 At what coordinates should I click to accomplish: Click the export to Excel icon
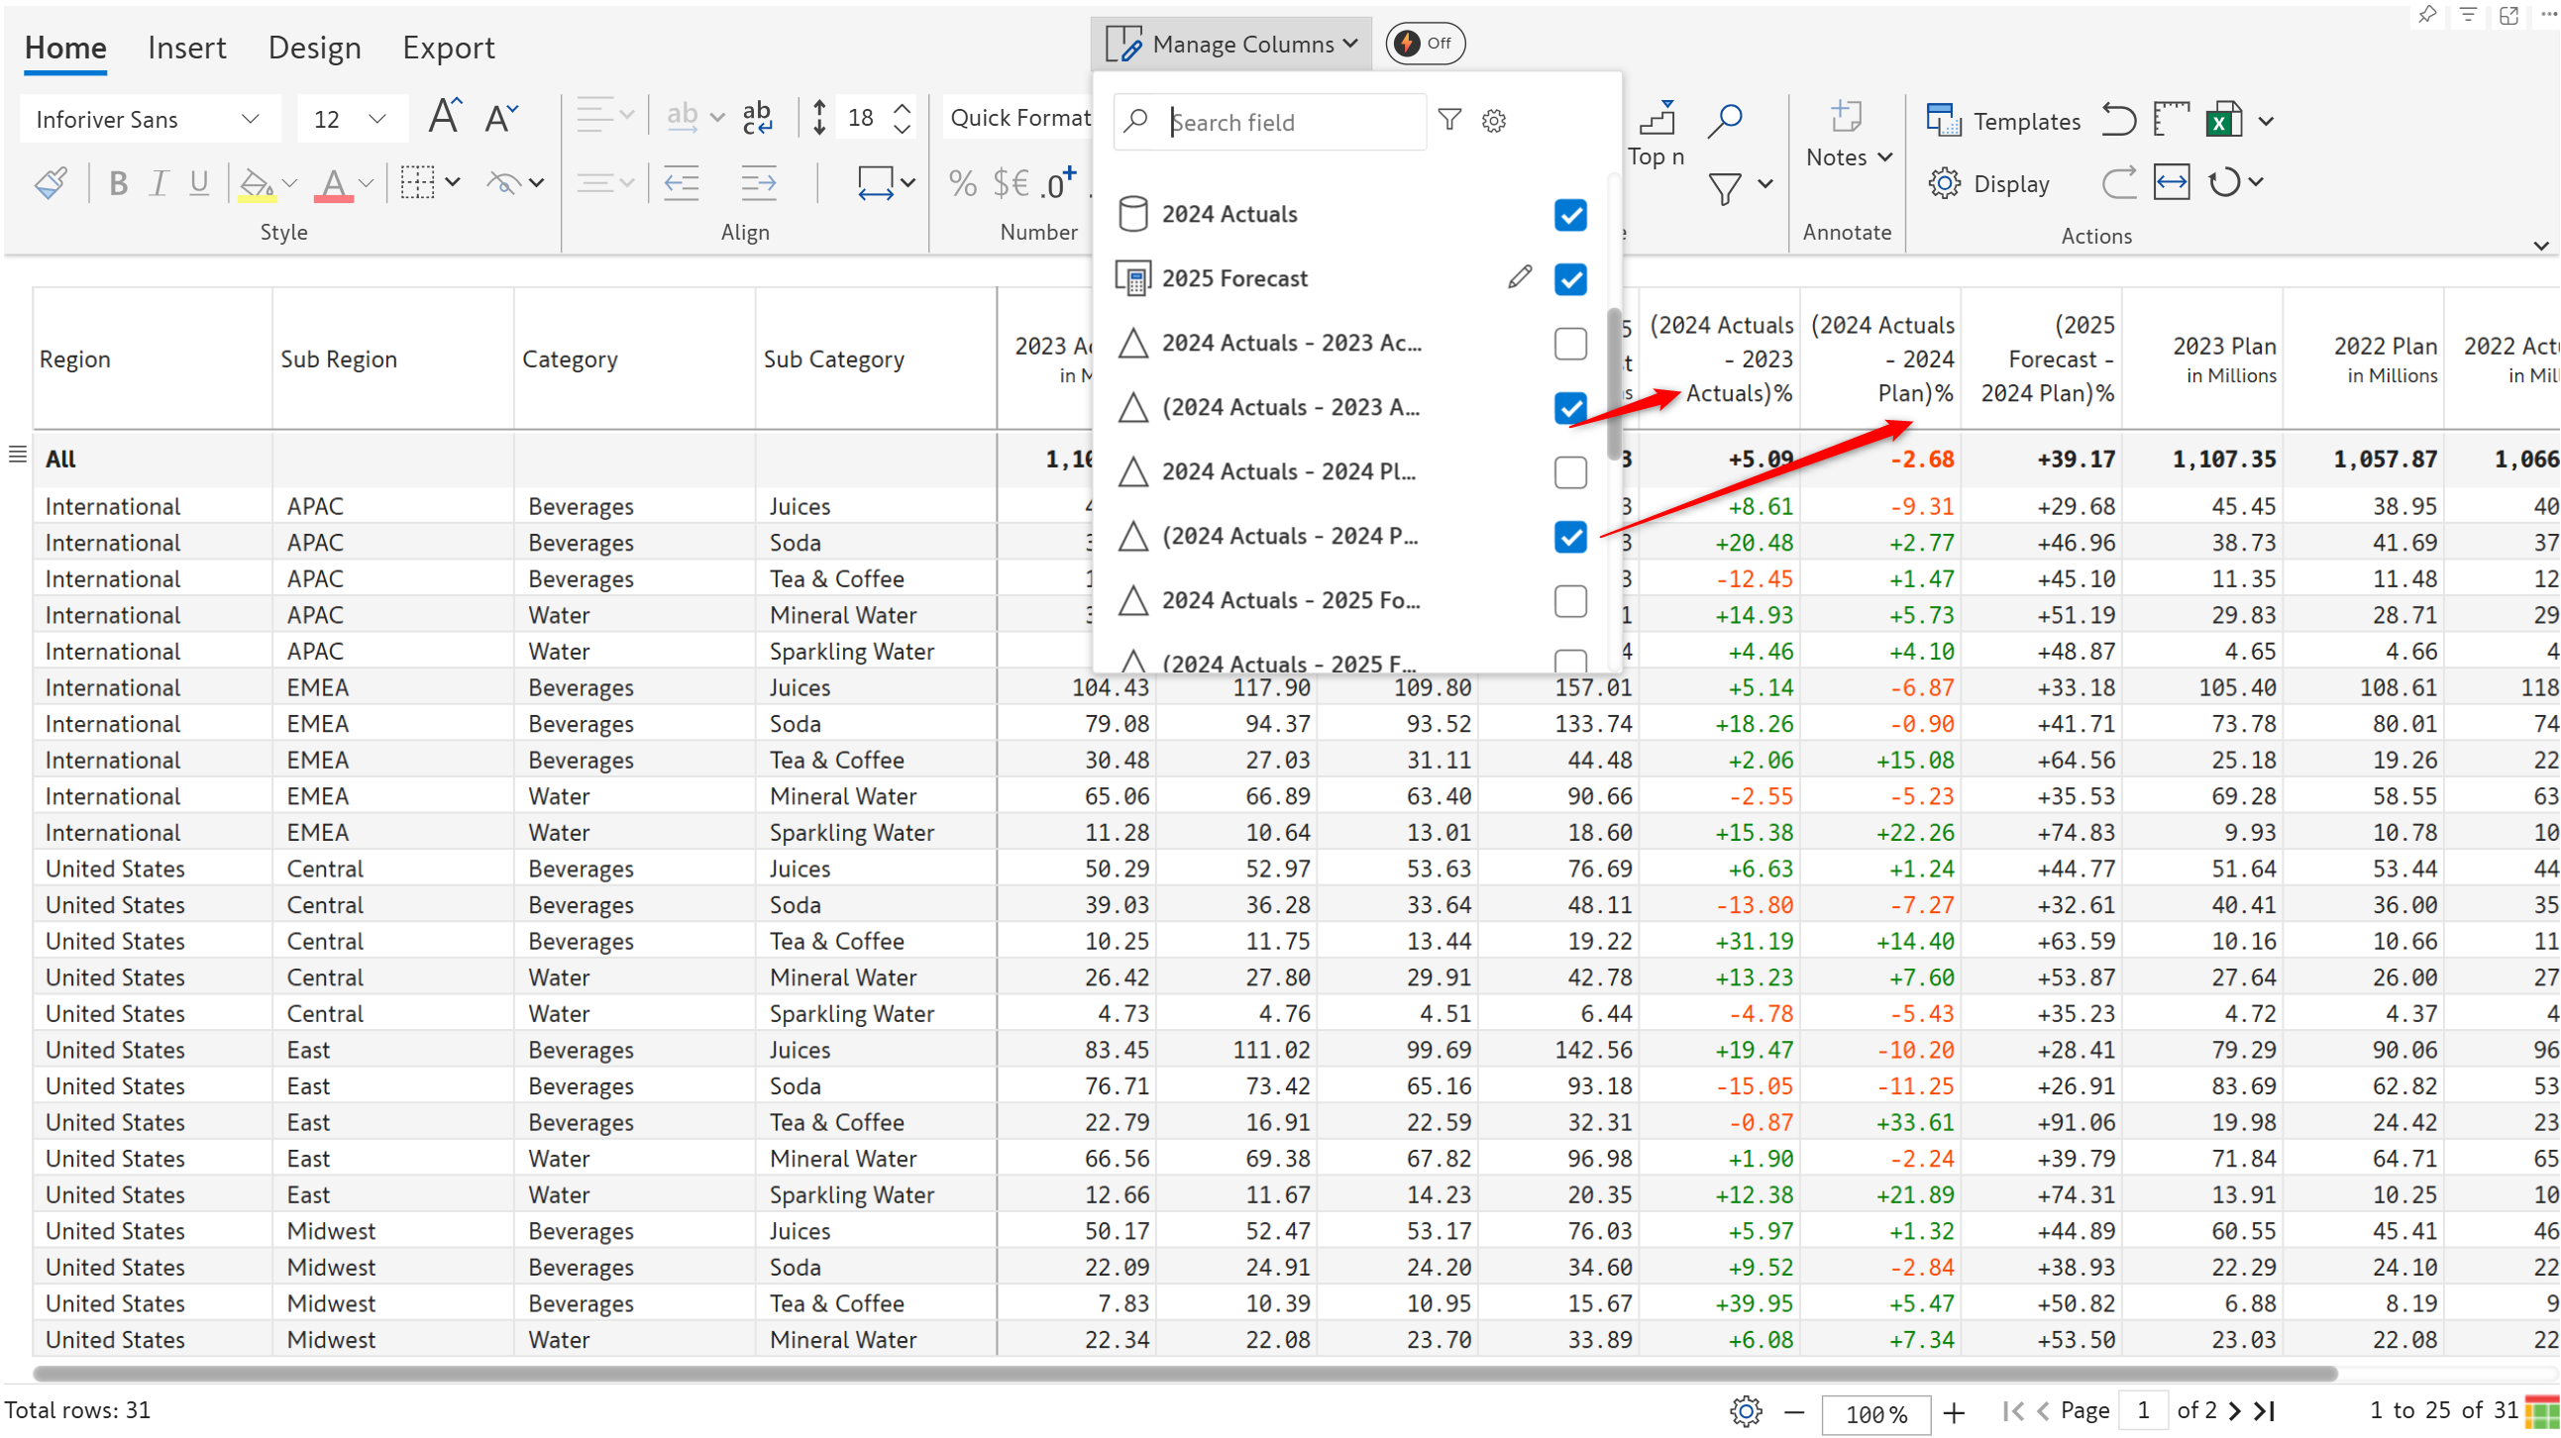coord(2223,120)
